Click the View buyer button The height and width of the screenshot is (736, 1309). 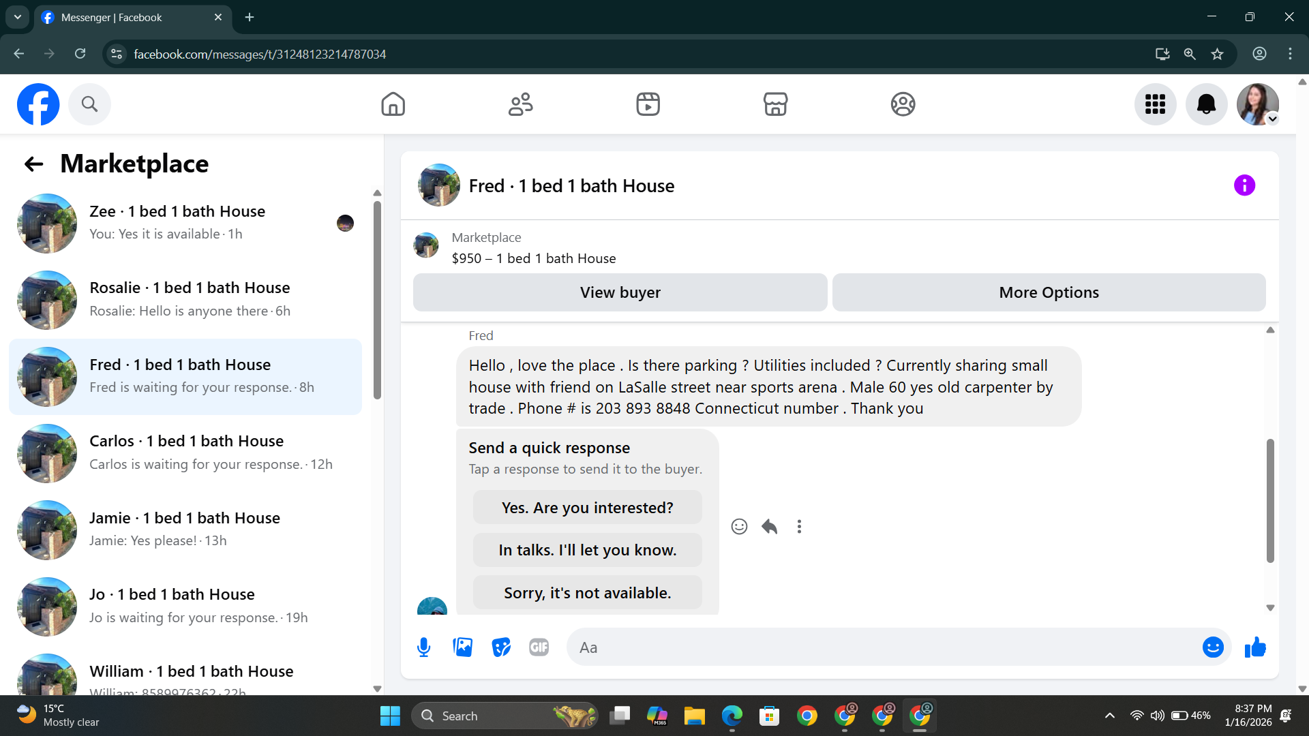click(620, 292)
